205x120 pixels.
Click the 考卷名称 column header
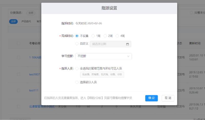[35, 43]
